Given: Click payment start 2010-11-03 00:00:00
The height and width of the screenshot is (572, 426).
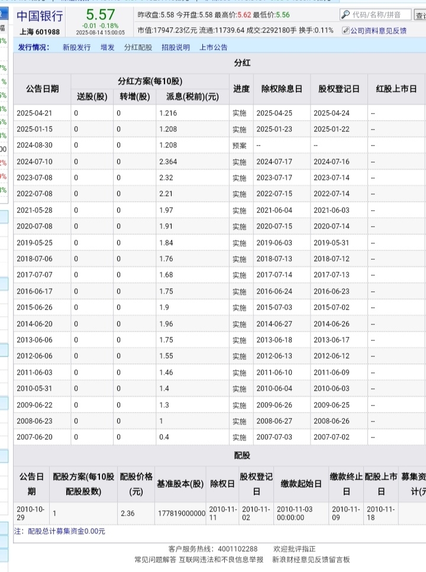Looking at the screenshot, I should coord(295,513).
